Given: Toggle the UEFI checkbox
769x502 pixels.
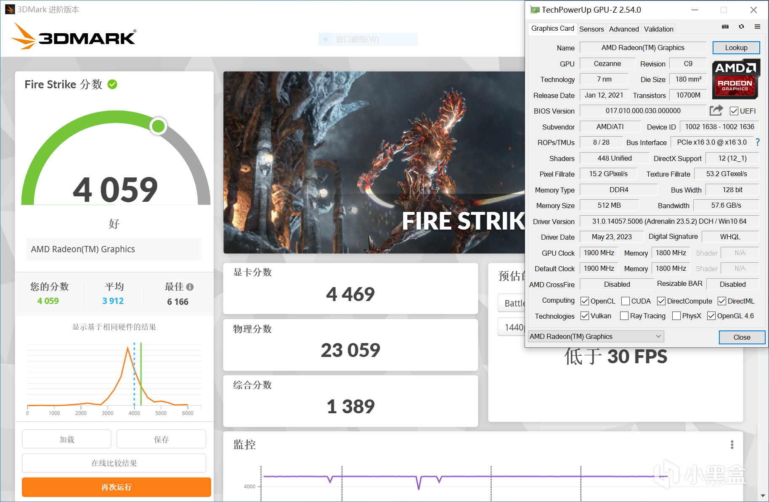Looking at the screenshot, I should [734, 111].
